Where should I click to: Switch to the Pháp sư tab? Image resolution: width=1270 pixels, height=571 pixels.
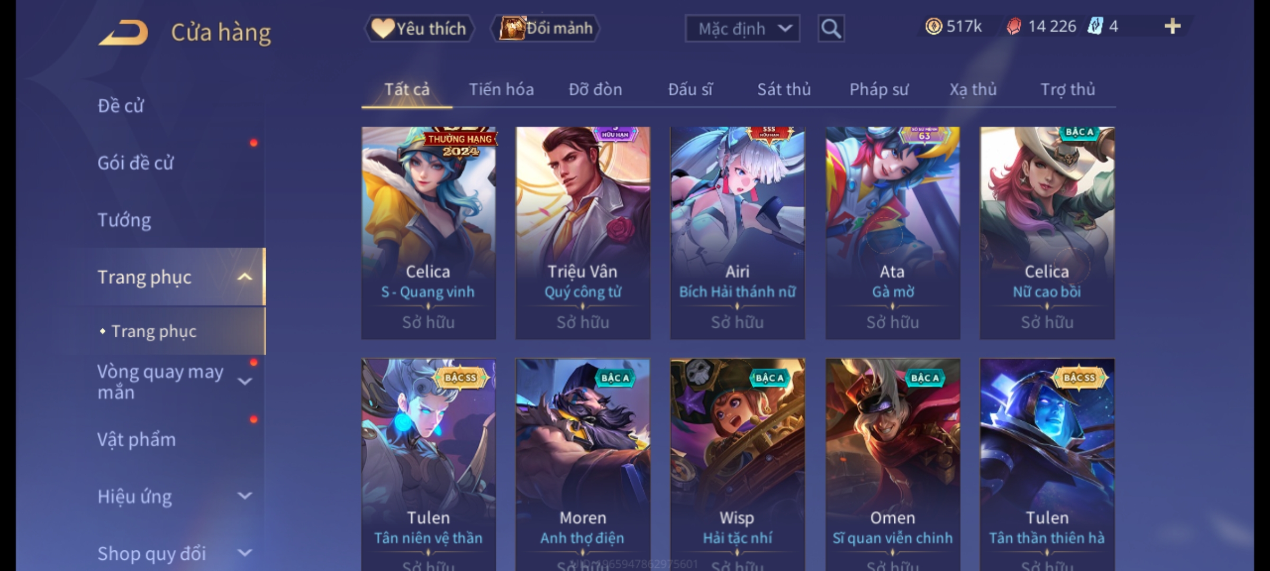click(878, 89)
